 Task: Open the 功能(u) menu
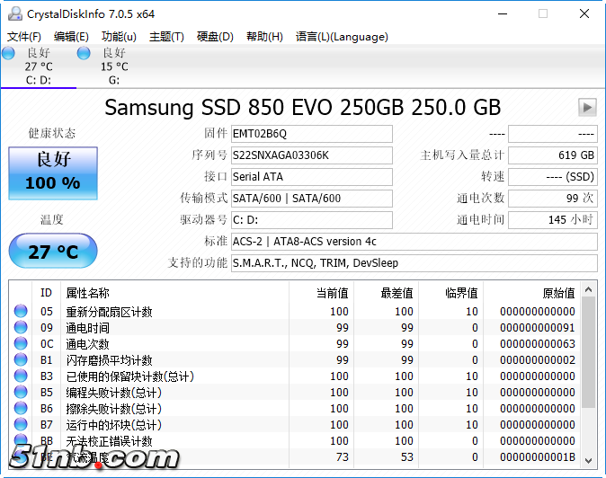pyautogui.click(x=119, y=37)
